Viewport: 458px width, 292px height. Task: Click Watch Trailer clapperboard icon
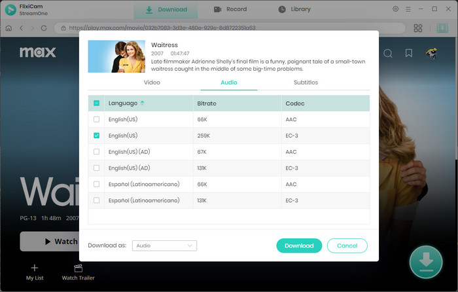(79, 268)
